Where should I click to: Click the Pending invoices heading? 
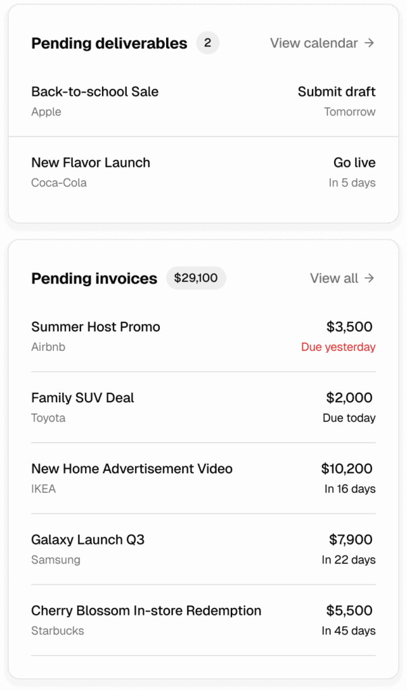click(94, 278)
